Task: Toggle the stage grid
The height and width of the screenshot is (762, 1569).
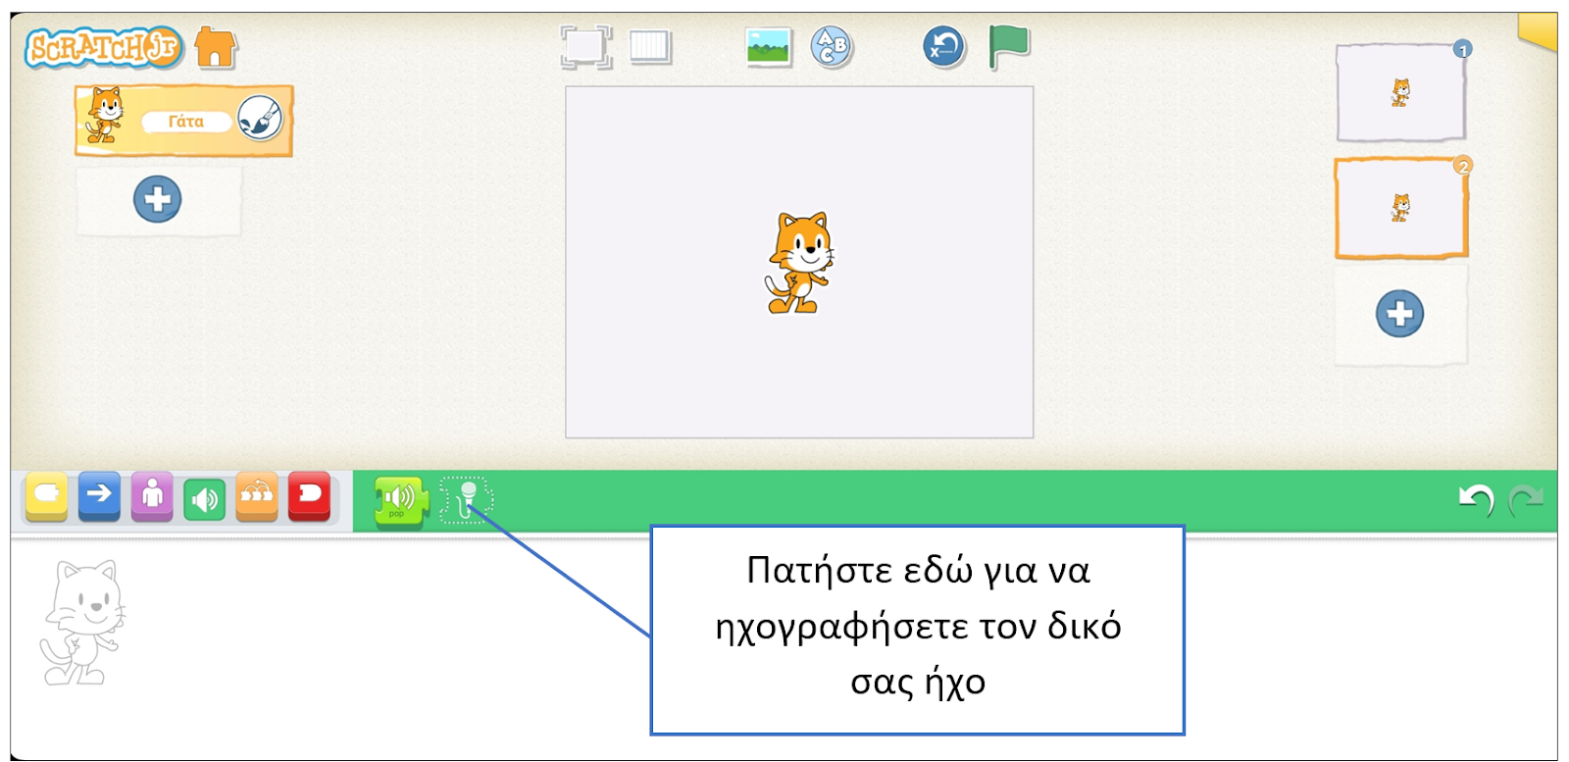Action: (x=650, y=46)
